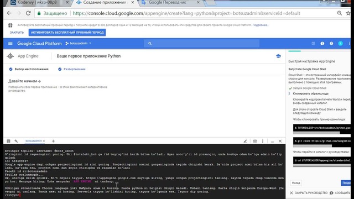
Task: Click the send feedback speech icon
Action: [331, 193]
